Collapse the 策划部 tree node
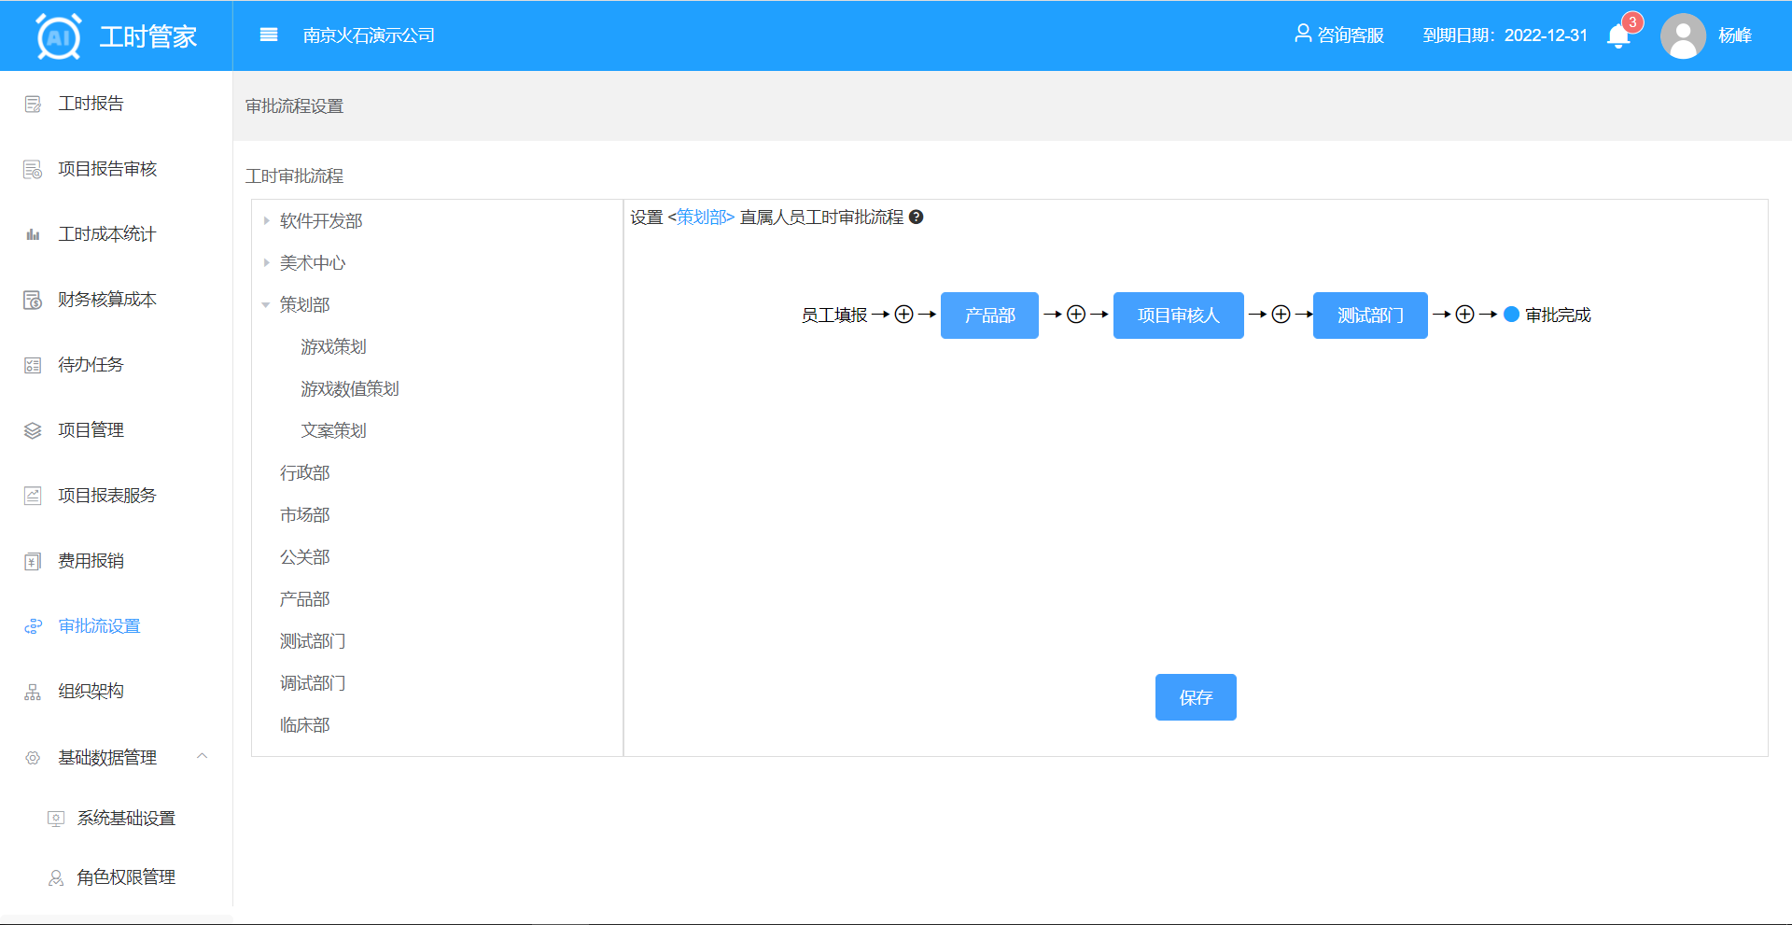The height and width of the screenshot is (925, 1792). (266, 305)
